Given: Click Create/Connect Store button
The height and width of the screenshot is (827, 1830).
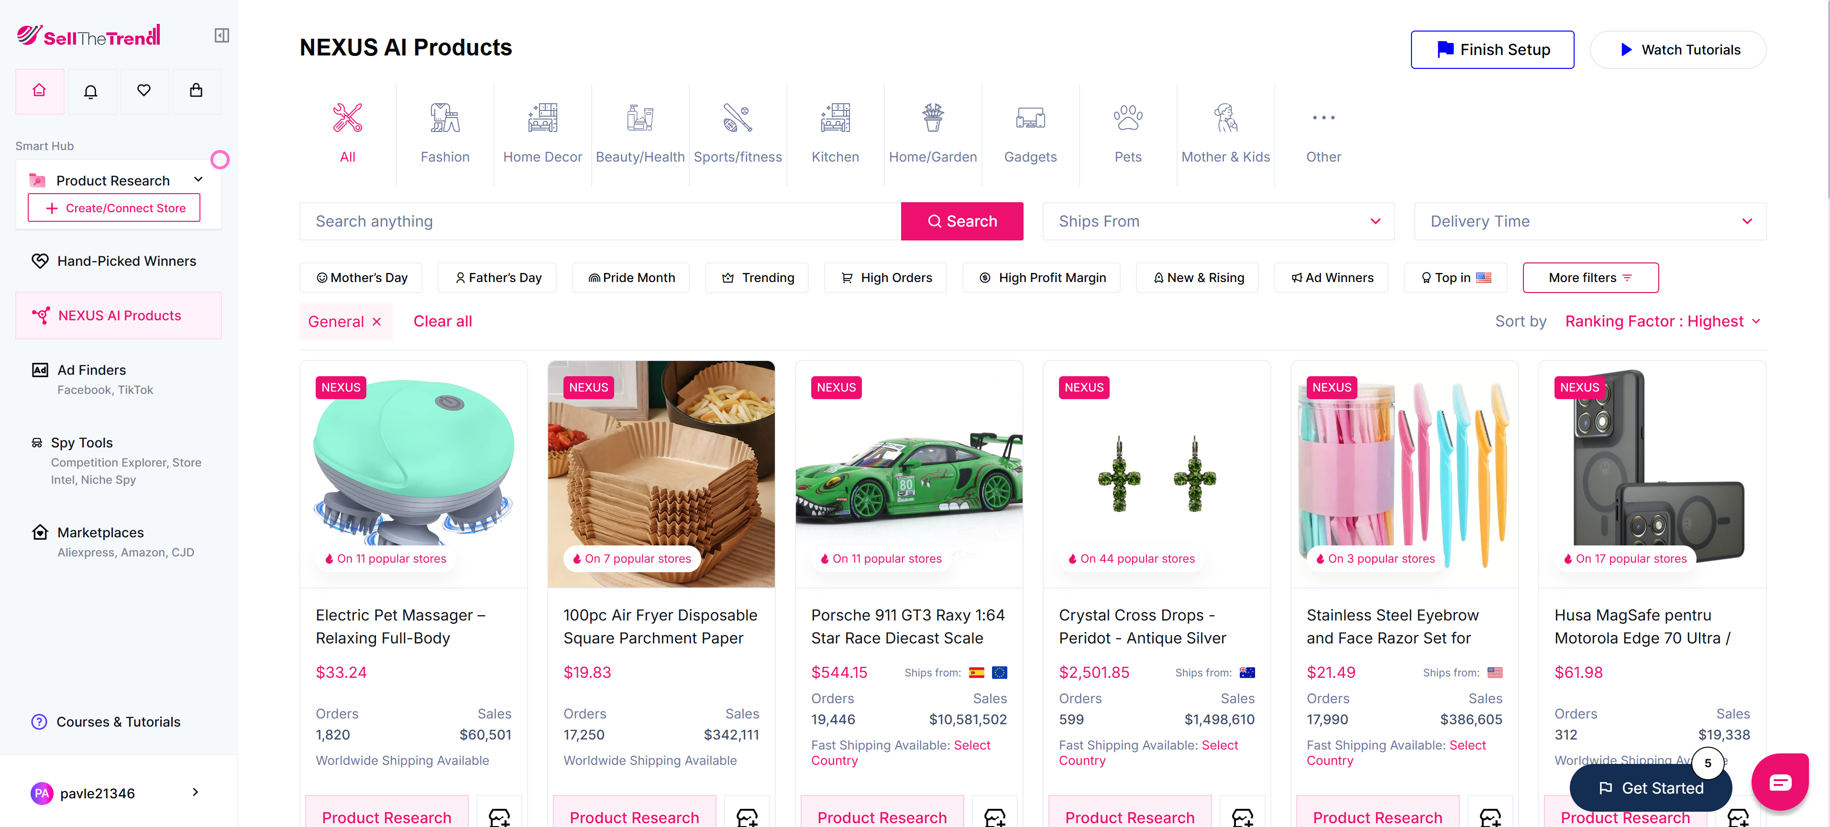Looking at the screenshot, I should coord(114,208).
